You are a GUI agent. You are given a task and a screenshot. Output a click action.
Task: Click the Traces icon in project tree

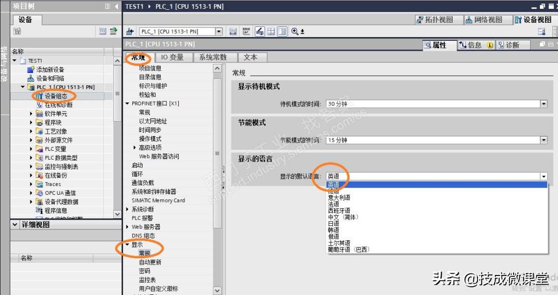point(39,184)
